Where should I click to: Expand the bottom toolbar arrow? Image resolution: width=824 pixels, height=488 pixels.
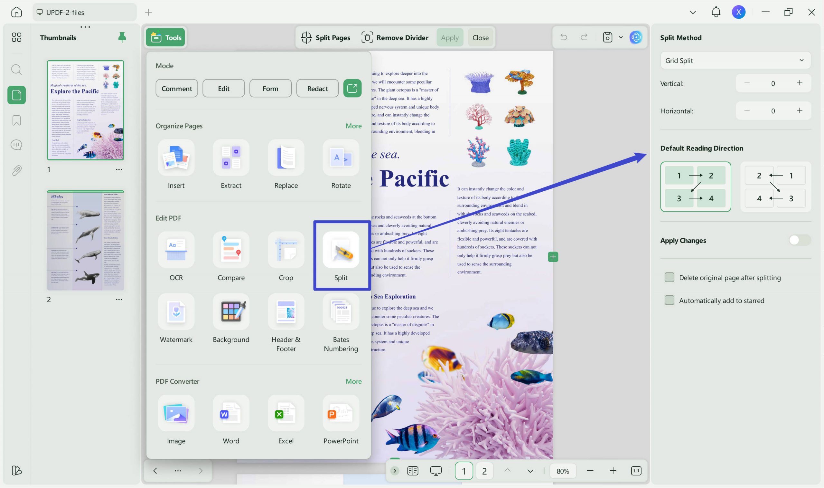tap(395, 471)
